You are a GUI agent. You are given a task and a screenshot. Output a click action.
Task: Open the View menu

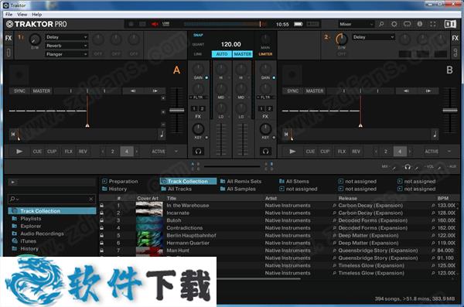[22, 14]
